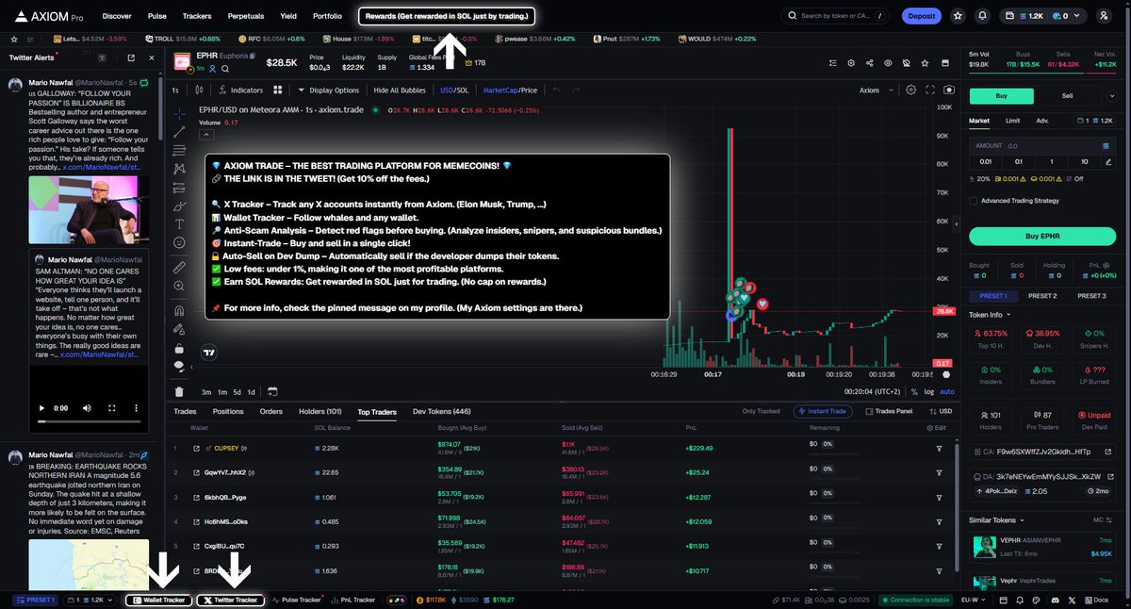Select the text annotation tool
The height and width of the screenshot is (609, 1131).
click(179, 223)
